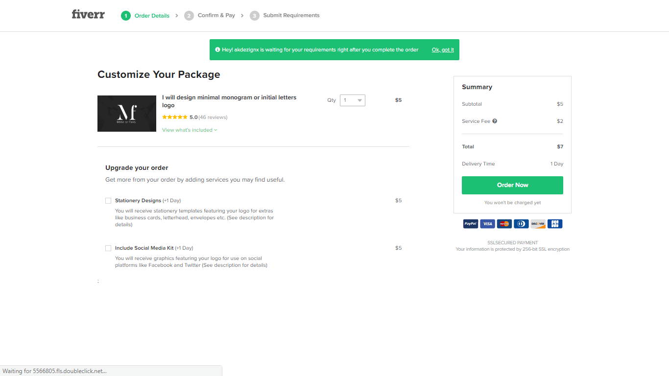Go to Submit Requirements step
Image resolution: width=669 pixels, height=376 pixels.
[291, 16]
